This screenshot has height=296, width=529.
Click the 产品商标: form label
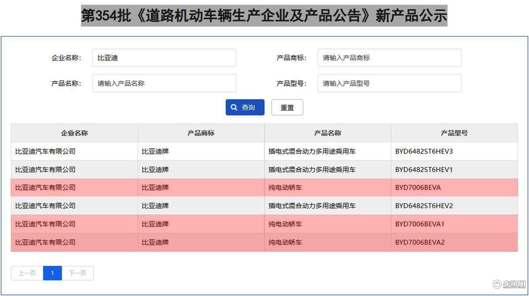[x=291, y=58]
